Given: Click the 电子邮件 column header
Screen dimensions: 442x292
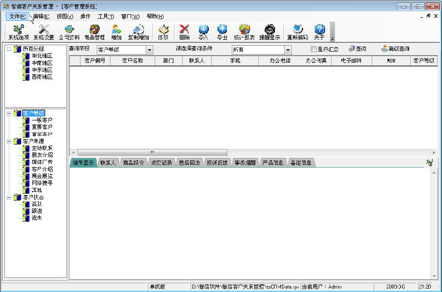Looking at the screenshot, I should [x=351, y=60].
